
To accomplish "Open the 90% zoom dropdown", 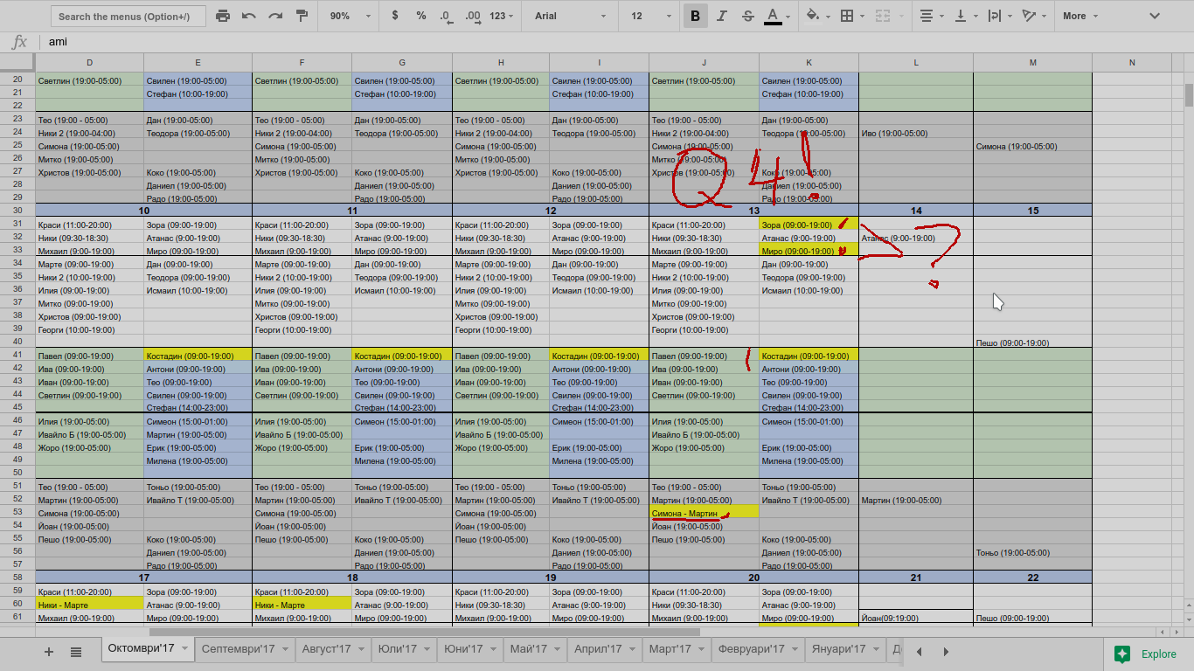I will pyautogui.click(x=350, y=16).
